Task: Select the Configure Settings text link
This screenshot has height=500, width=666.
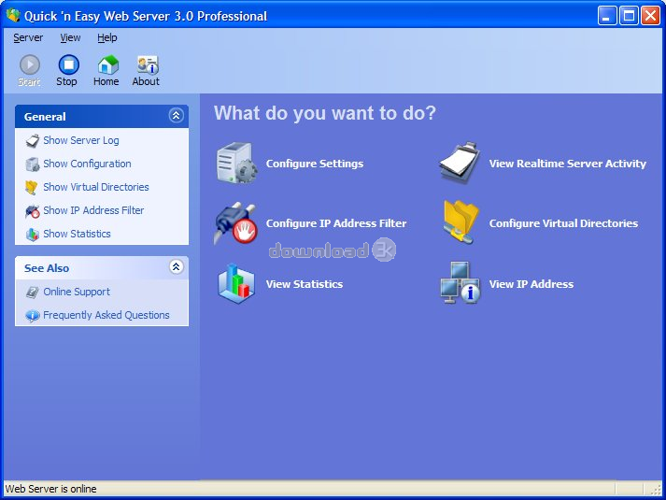Action: tap(315, 164)
